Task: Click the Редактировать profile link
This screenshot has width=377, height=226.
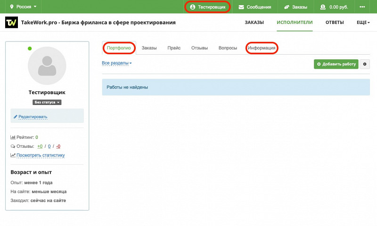Action: (33, 117)
